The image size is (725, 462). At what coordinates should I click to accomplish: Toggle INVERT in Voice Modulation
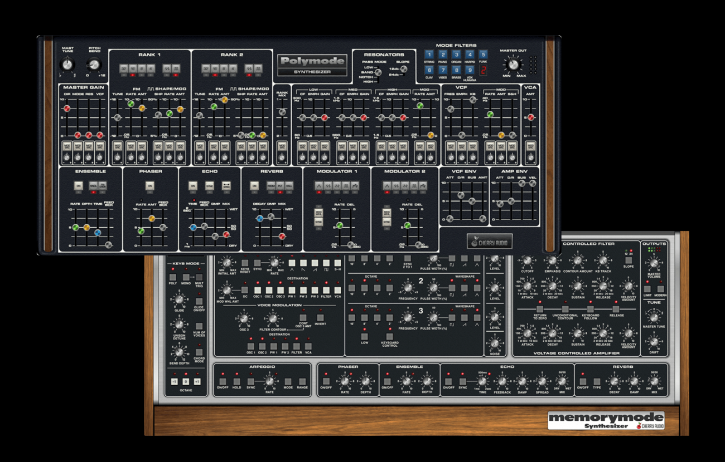pyautogui.click(x=320, y=317)
